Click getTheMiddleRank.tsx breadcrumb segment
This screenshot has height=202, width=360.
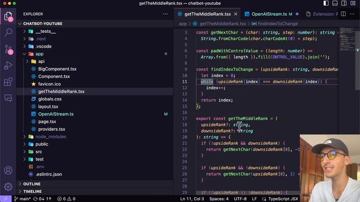pos(219,24)
